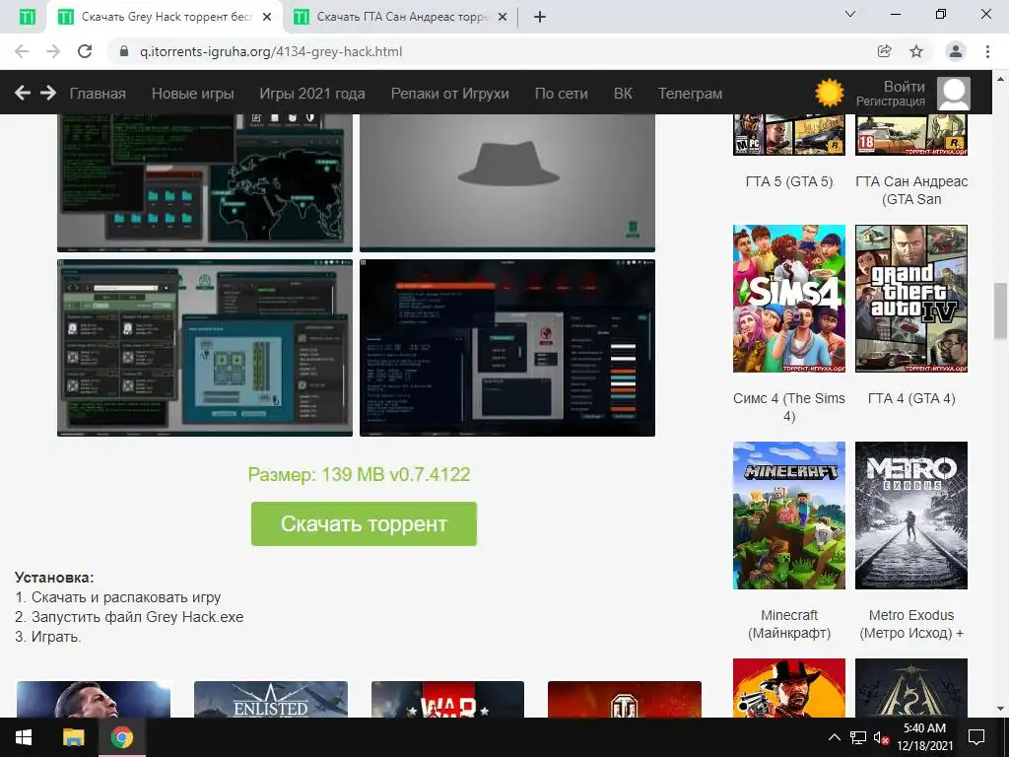Open Metro Exodus cover image
1009x757 pixels.
911,515
